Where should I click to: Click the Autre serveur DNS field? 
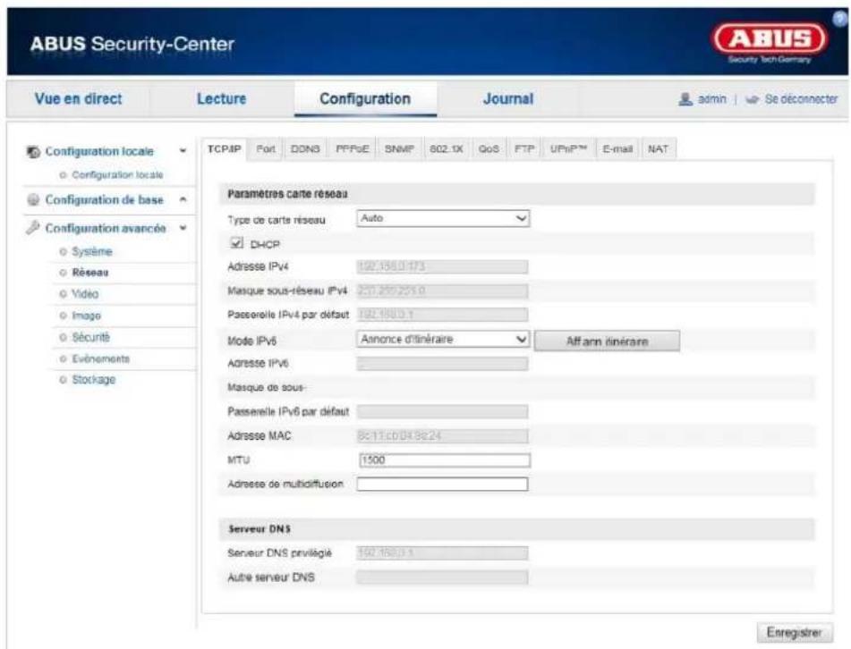click(442, 577)
